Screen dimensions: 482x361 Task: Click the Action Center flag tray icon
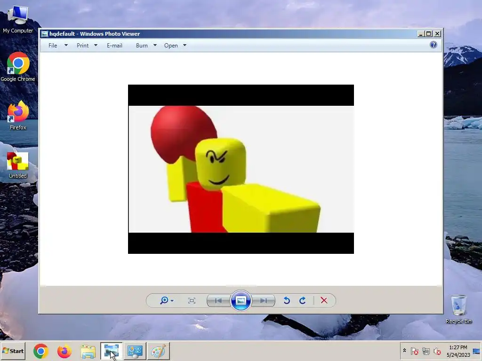pos(414,351)
